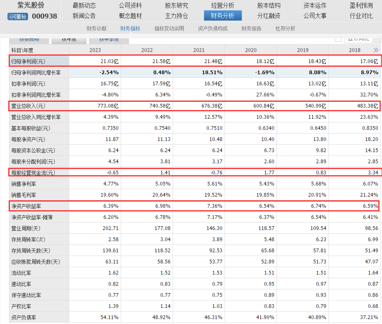382x324 pixels.
Task: Select the 营业总收入(元) row label
Action: (28, 106)
